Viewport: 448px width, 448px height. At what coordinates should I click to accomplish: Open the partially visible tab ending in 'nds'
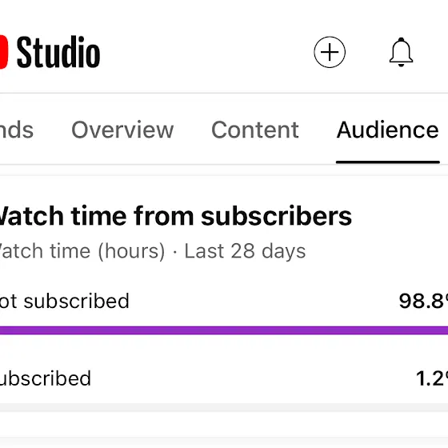[x=17, y=130]
